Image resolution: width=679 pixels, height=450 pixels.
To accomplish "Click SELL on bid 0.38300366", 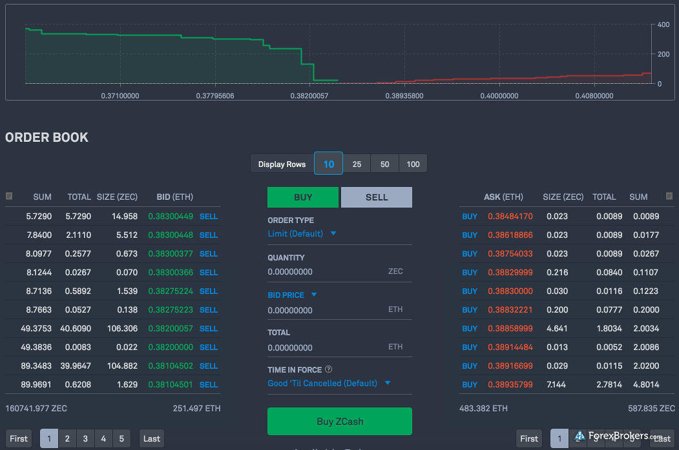I will pos(208,272).
